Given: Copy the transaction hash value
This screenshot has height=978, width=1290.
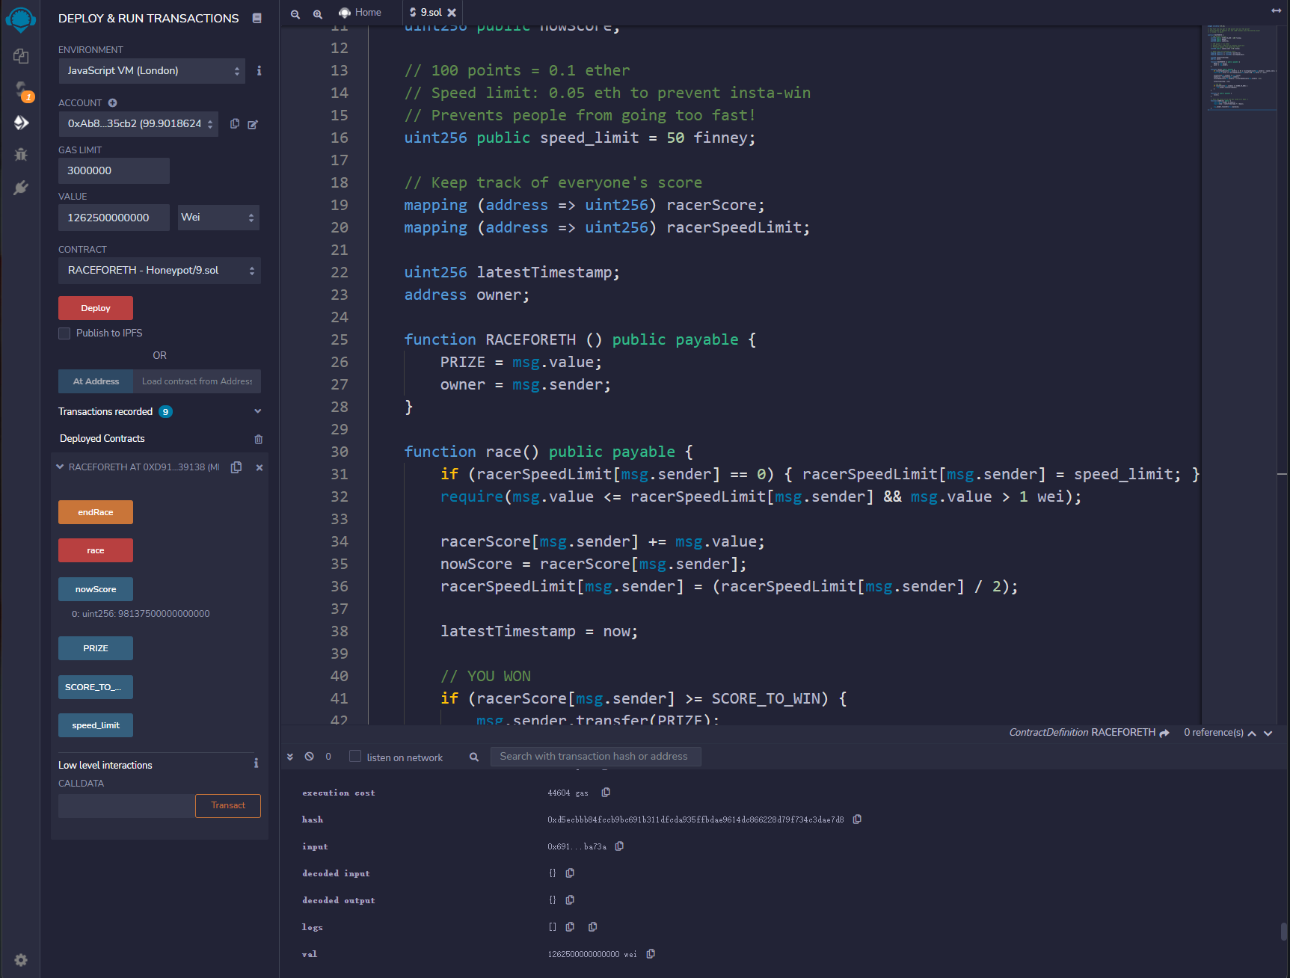Looking at the screenshot, I should (857, 819).
